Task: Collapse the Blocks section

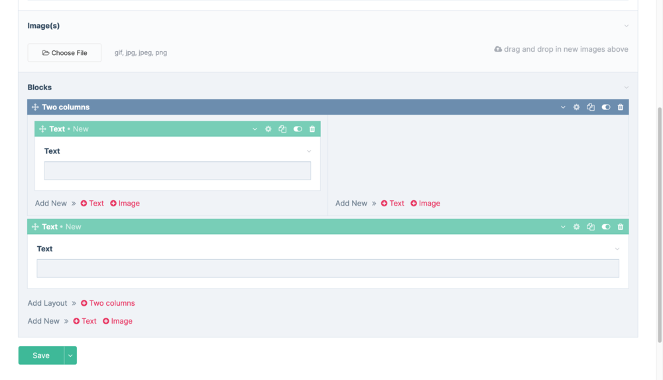Action: pos(627,88)
